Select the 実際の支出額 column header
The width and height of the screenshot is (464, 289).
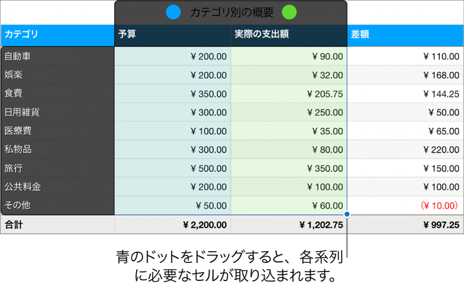[x=288, y=35]
